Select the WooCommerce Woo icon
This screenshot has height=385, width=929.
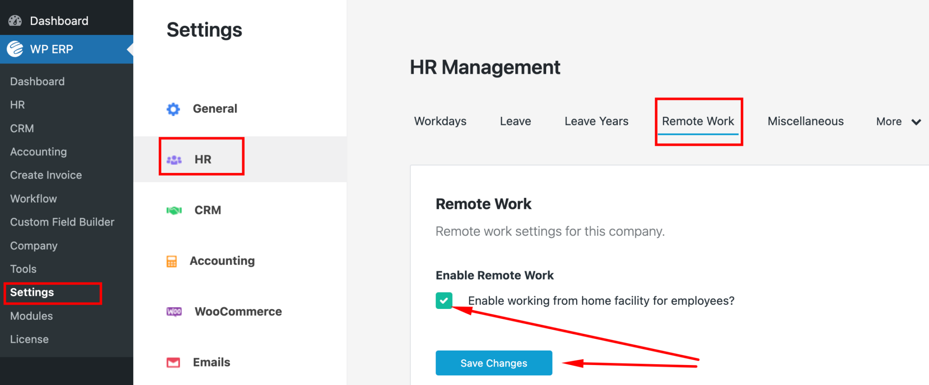pos(174,311)
